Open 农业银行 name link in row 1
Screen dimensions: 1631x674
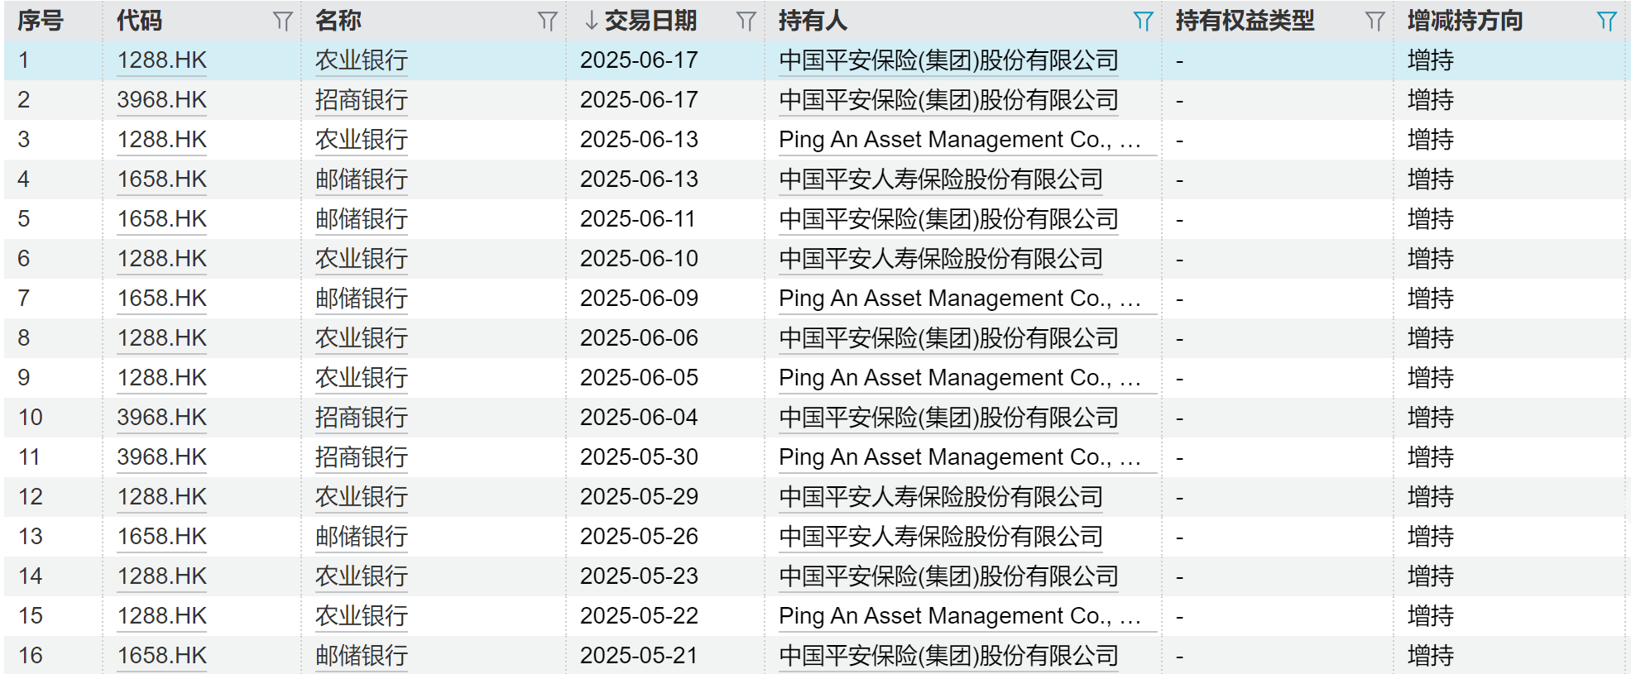click(x=362, y=60)
